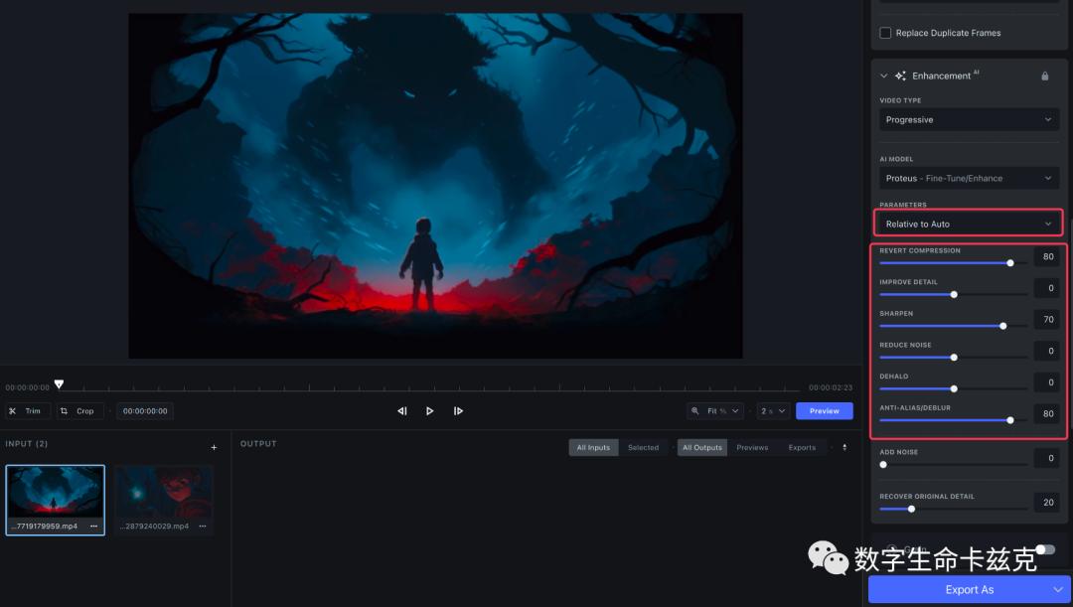The height and width of the screenshot is (607, 1073).
Task: Click the blue Preview button
Action: tap(824, 410)
